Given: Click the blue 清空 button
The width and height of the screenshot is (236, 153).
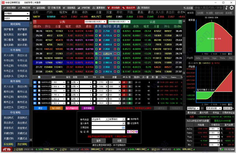Looking at the screenshot, I should coord(41,108).
